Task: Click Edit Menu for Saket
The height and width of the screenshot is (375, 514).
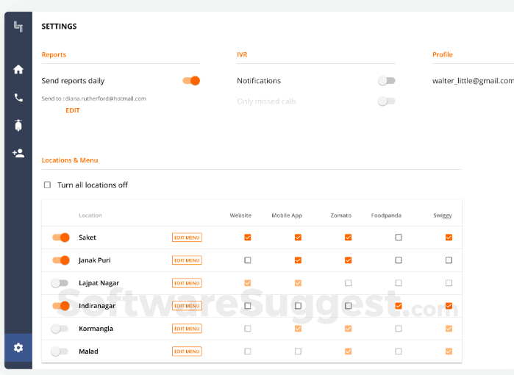Action: [x=187, y=238]
